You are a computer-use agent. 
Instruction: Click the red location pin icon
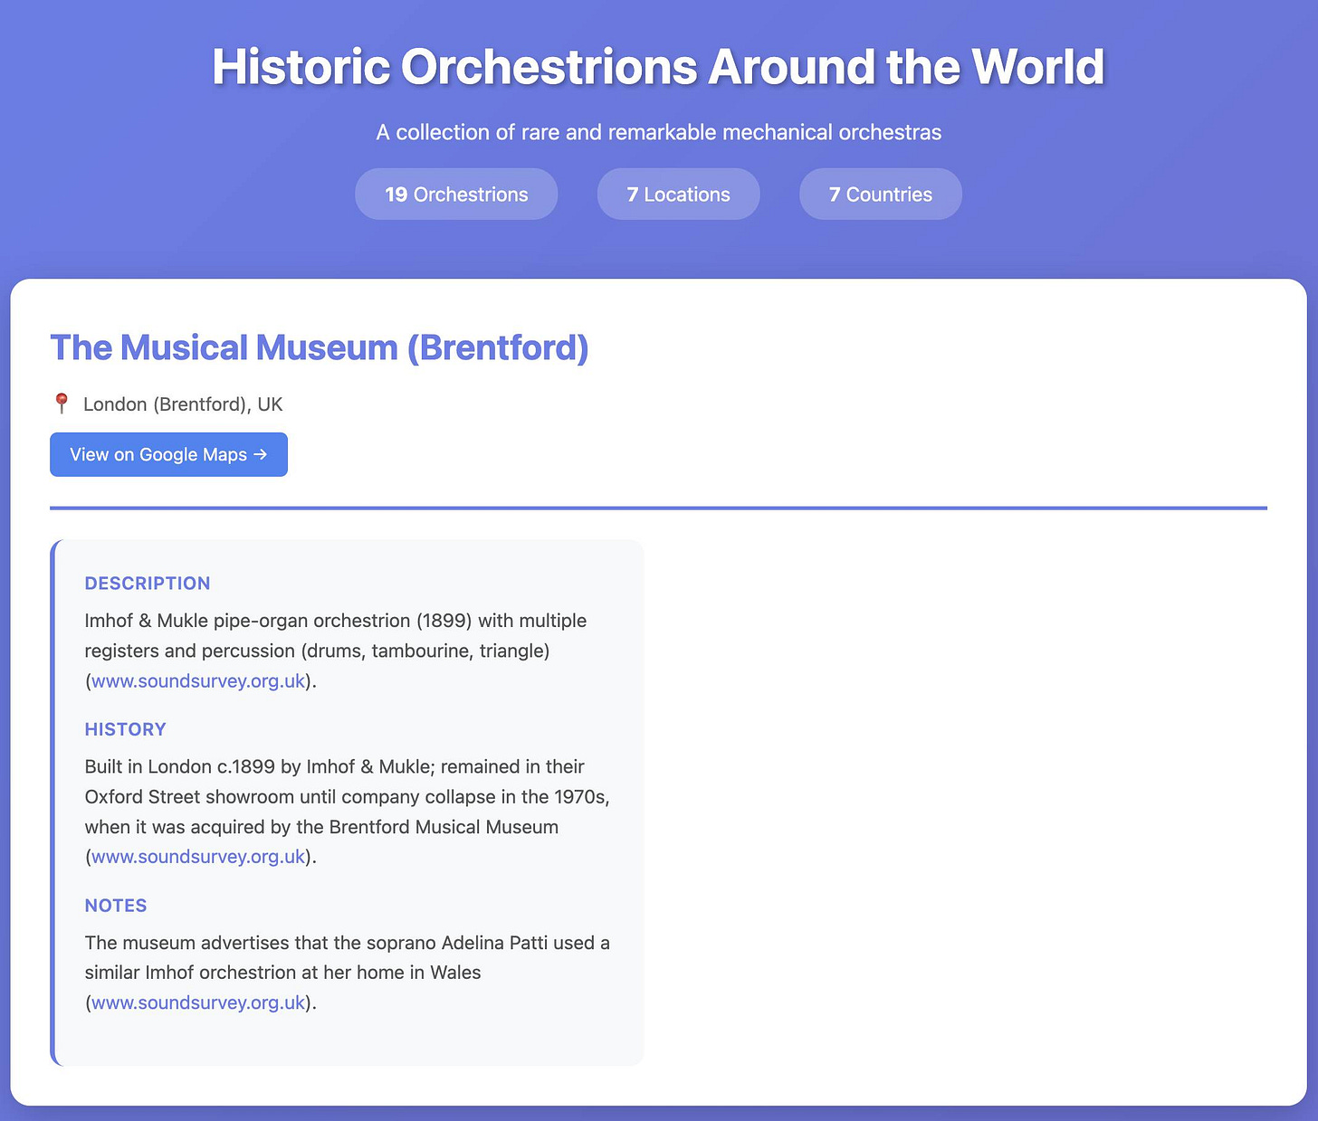(x=62, y=404)
